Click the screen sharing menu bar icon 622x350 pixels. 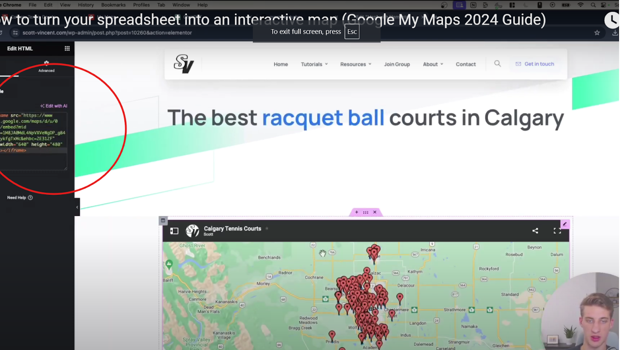click(460, 5)
